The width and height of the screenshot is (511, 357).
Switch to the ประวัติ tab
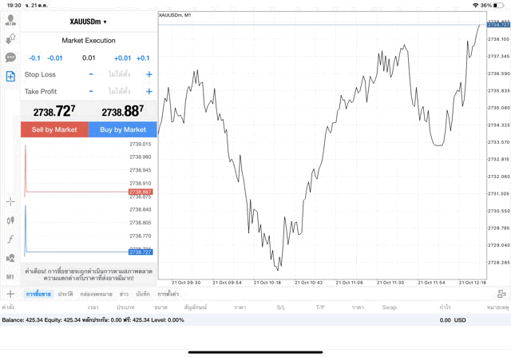click(65, 294)
